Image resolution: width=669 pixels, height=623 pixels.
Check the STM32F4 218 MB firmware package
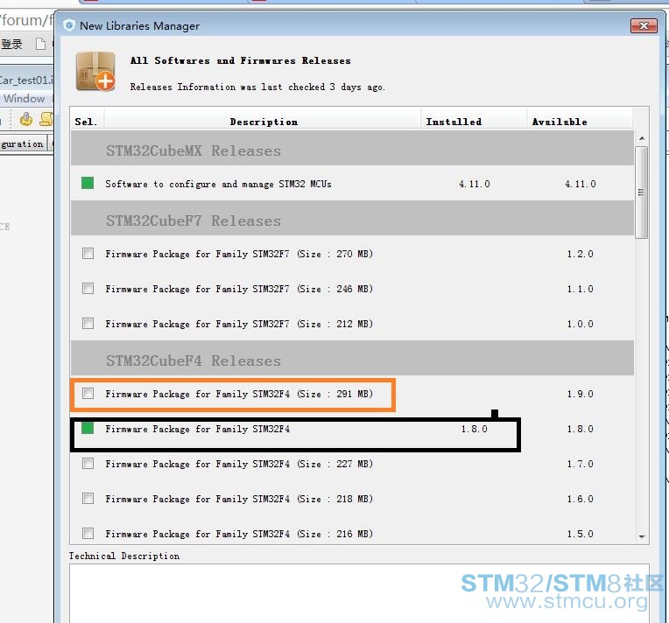click(88, 498)
